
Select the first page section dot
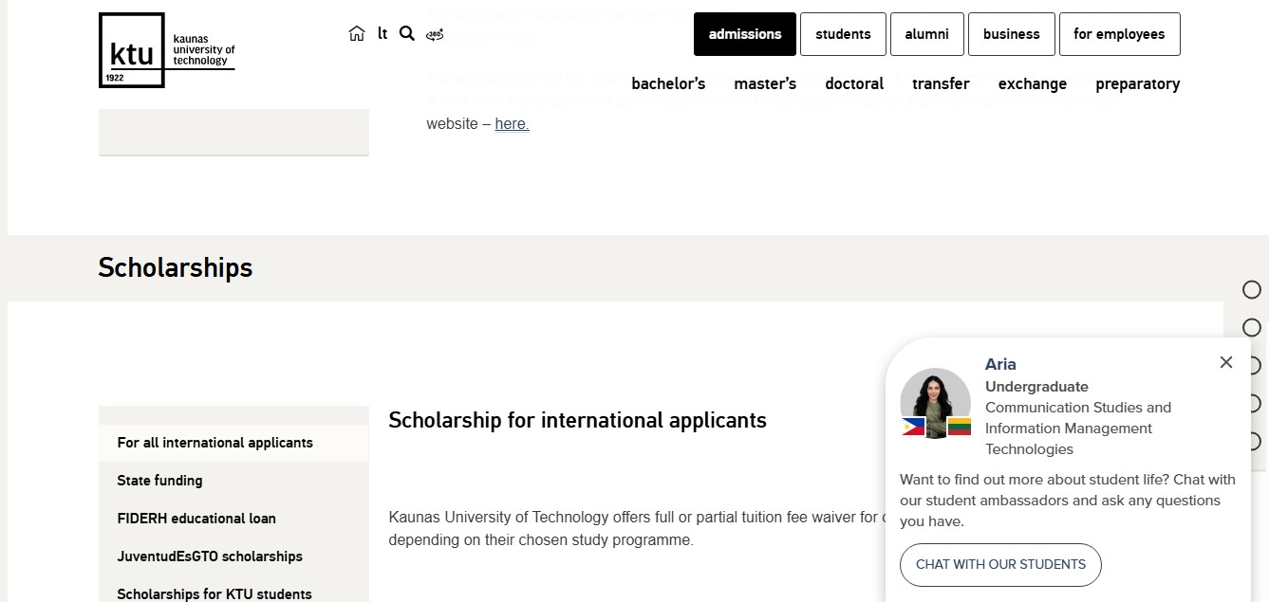tap(1252, 290)
